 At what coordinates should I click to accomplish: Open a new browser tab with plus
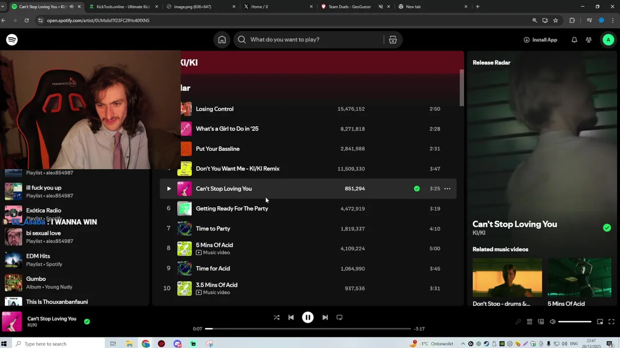click(x=478, y=7)
